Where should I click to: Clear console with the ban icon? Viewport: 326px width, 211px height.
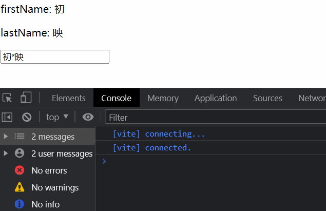click(x=27, y=117)
